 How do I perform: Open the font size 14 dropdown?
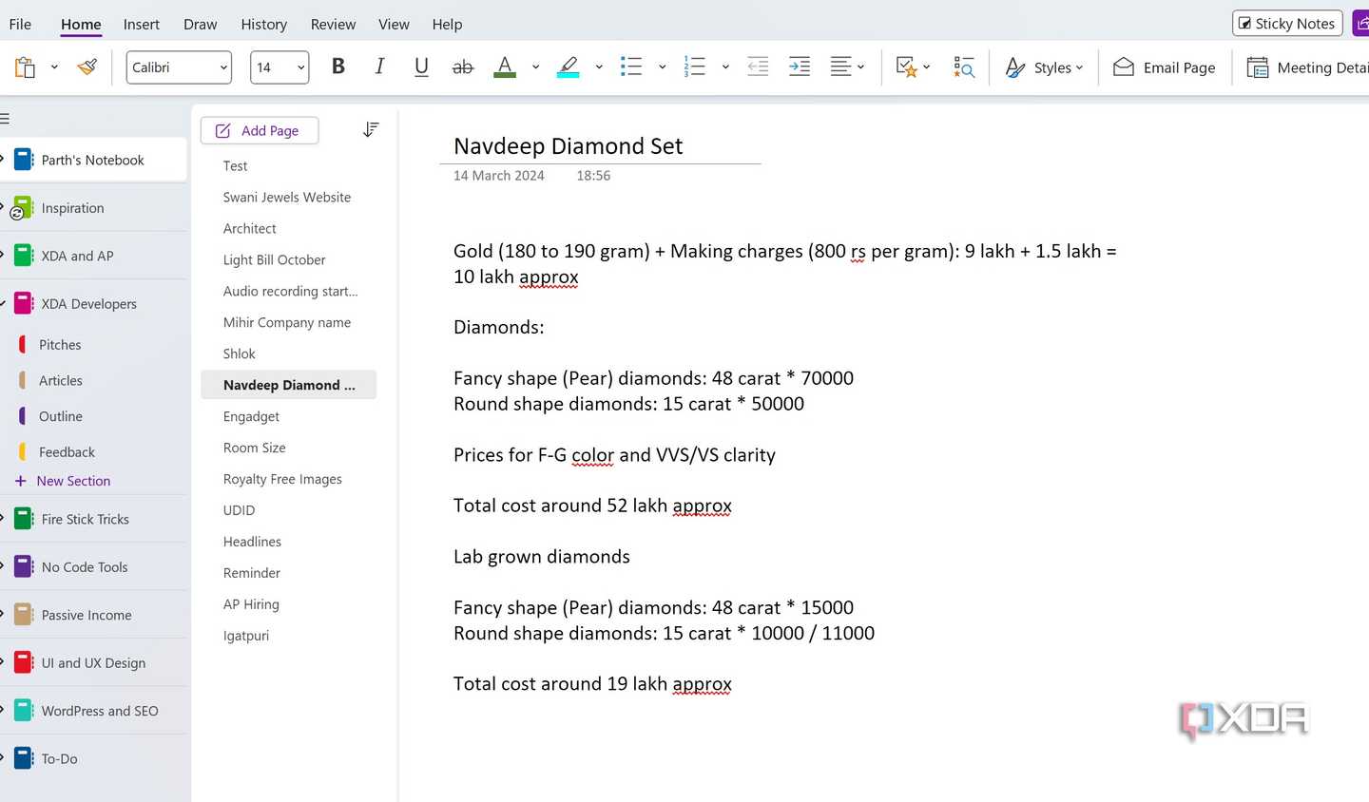[280, 67]
